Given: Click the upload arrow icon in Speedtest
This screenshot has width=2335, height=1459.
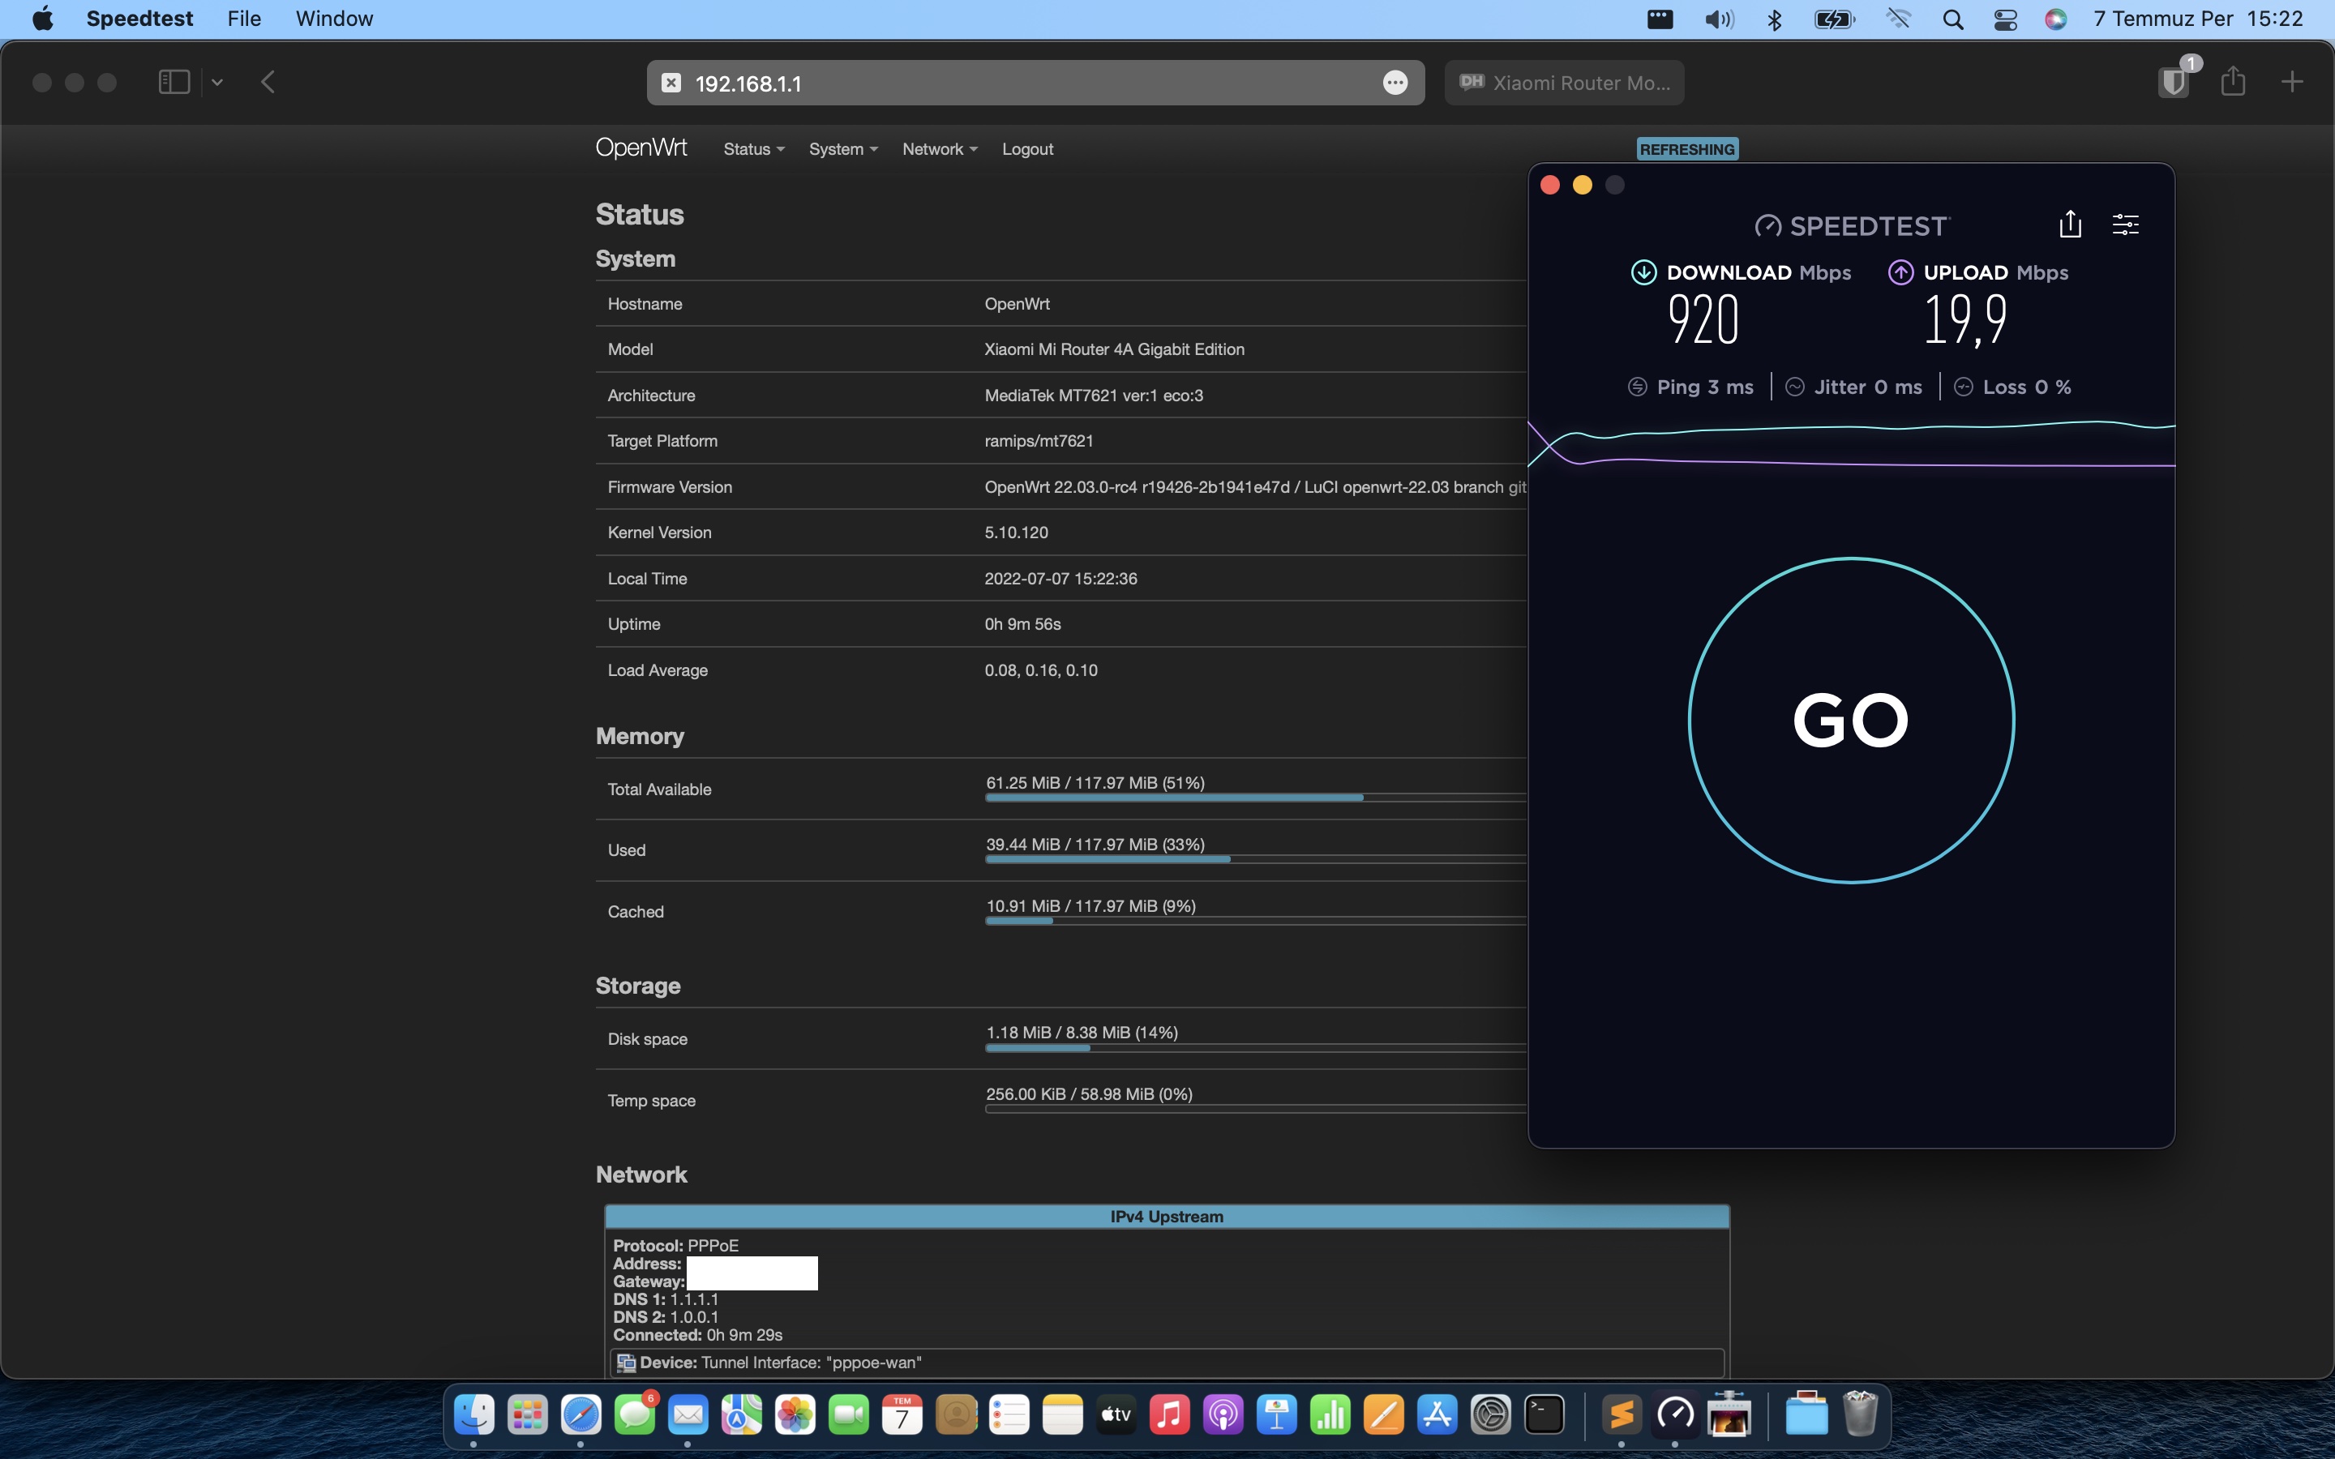Looking at the screenshot, I should [x=1900, y=272].
